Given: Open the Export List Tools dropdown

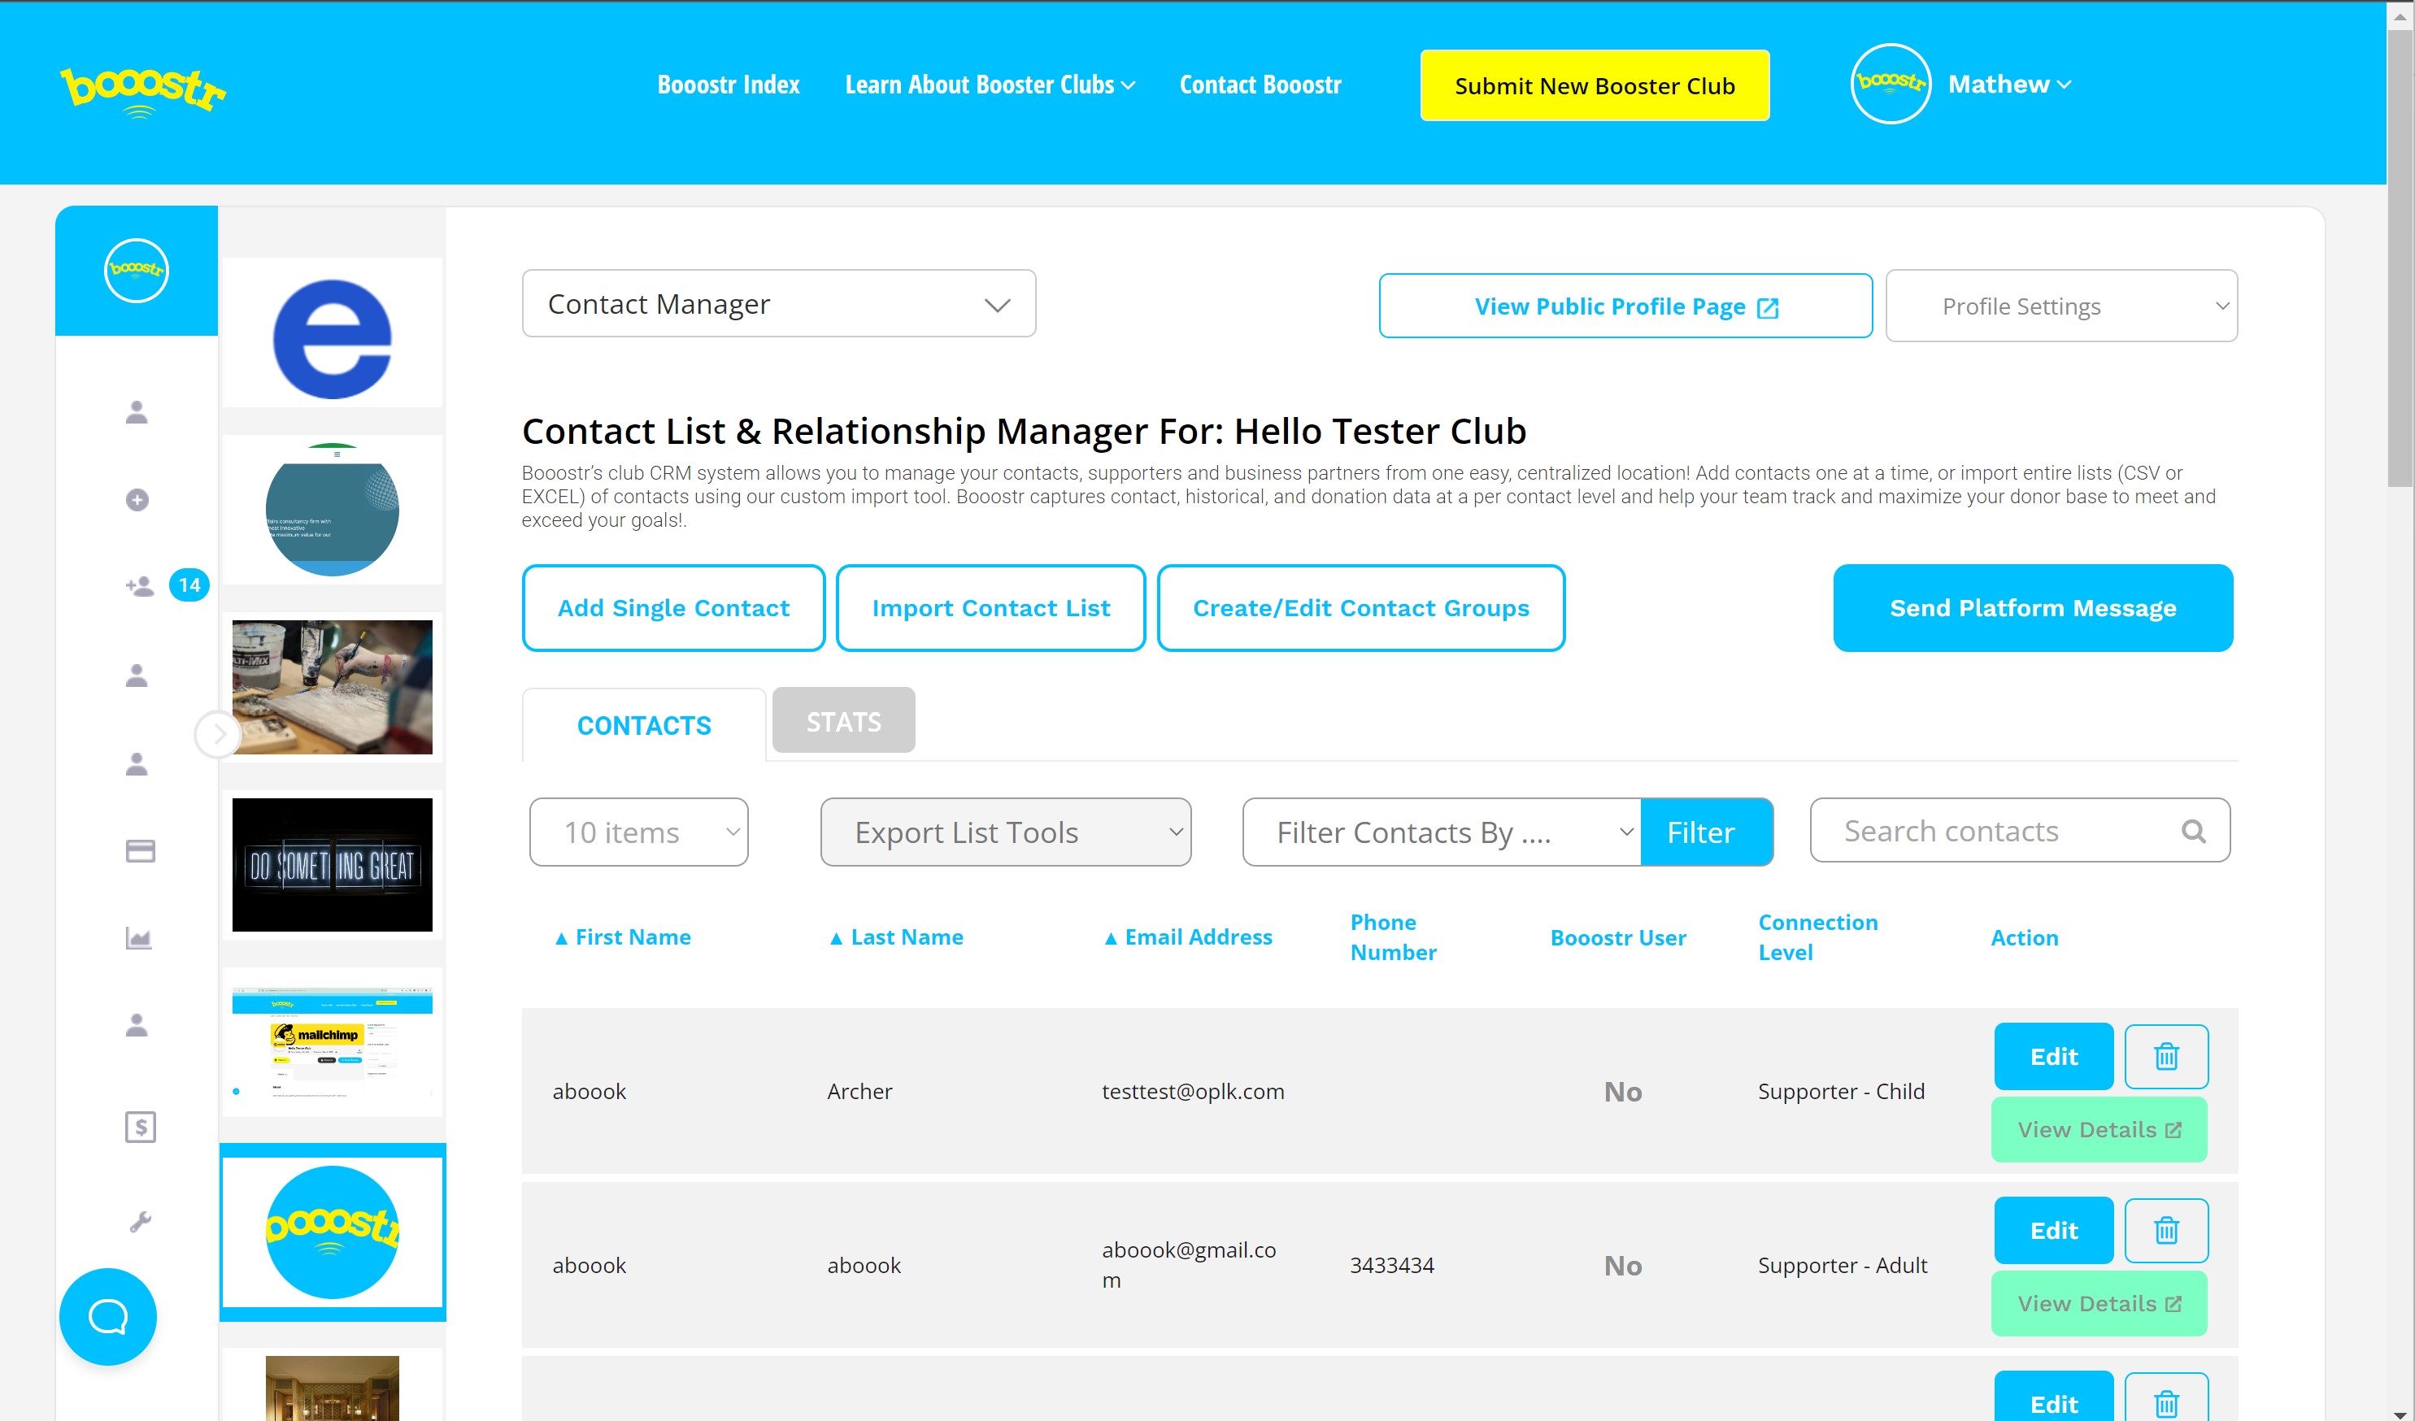Looking at the screenshot, I should coord(1005,832).
